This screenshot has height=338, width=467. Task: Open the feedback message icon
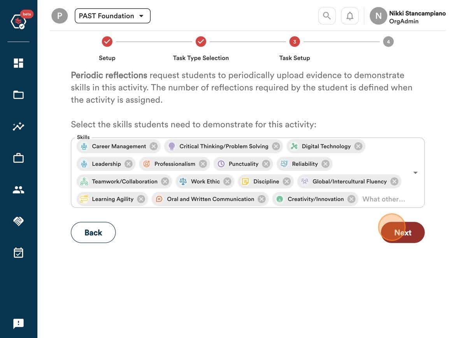(x=18, y=324)
